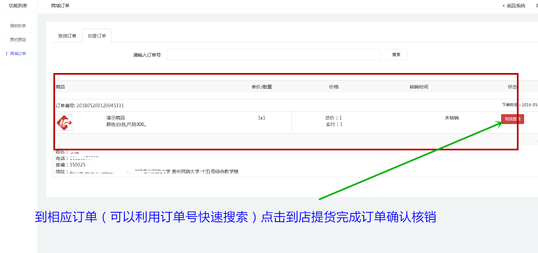Click the 商城订单 page title
Image resolution: width=538 pixels, height=253 pixels.
pos(60,6)
